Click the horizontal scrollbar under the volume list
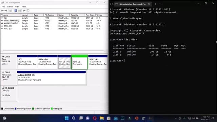 (x=53, y=51)
